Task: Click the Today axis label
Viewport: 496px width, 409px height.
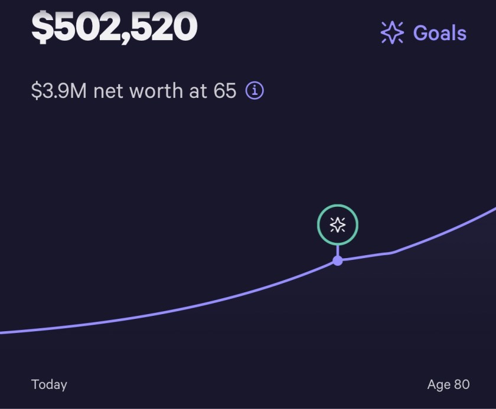Action: coord(49,385)
